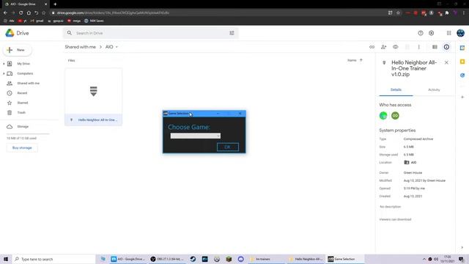Open a new browser tab
Viewport: 469px width, 264px height.
[x=55, y=4]
